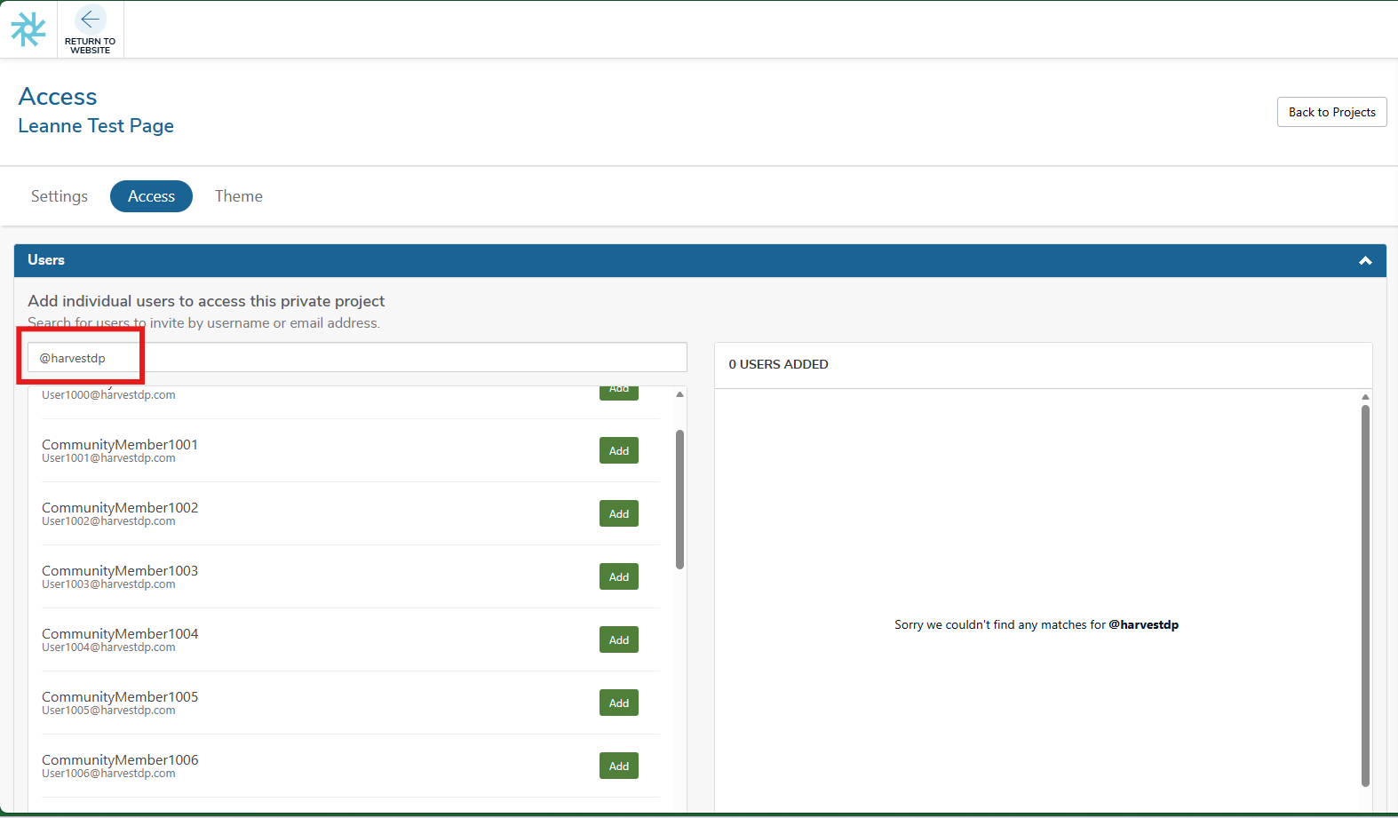Add user CommunityMember1005
1398x818 pixels.
619,703
